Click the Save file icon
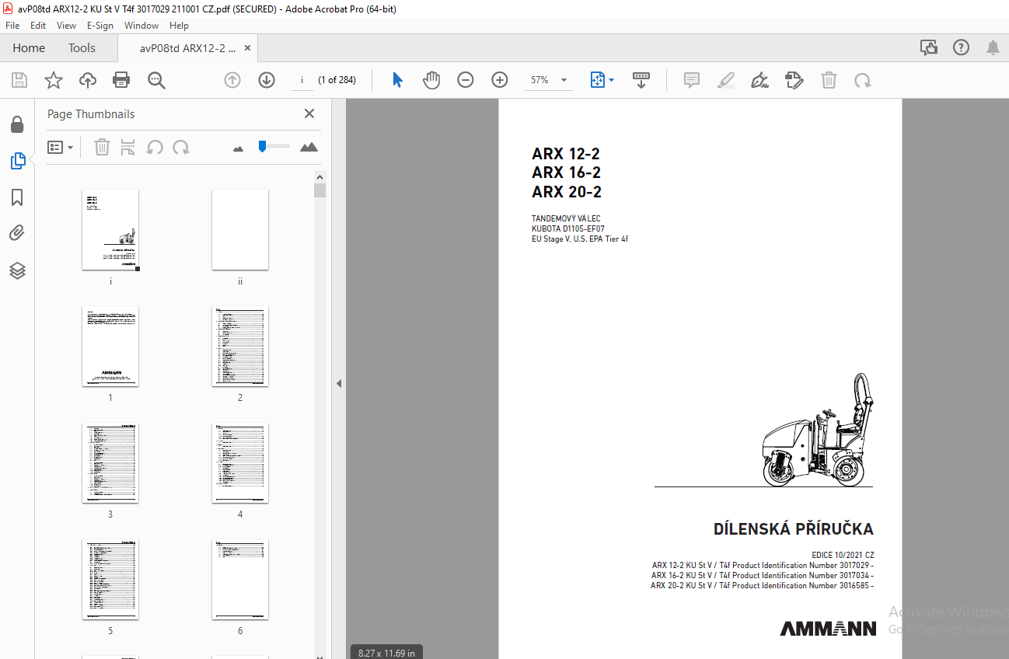The width and height of the screenshot is (1009, 659). 19,80
